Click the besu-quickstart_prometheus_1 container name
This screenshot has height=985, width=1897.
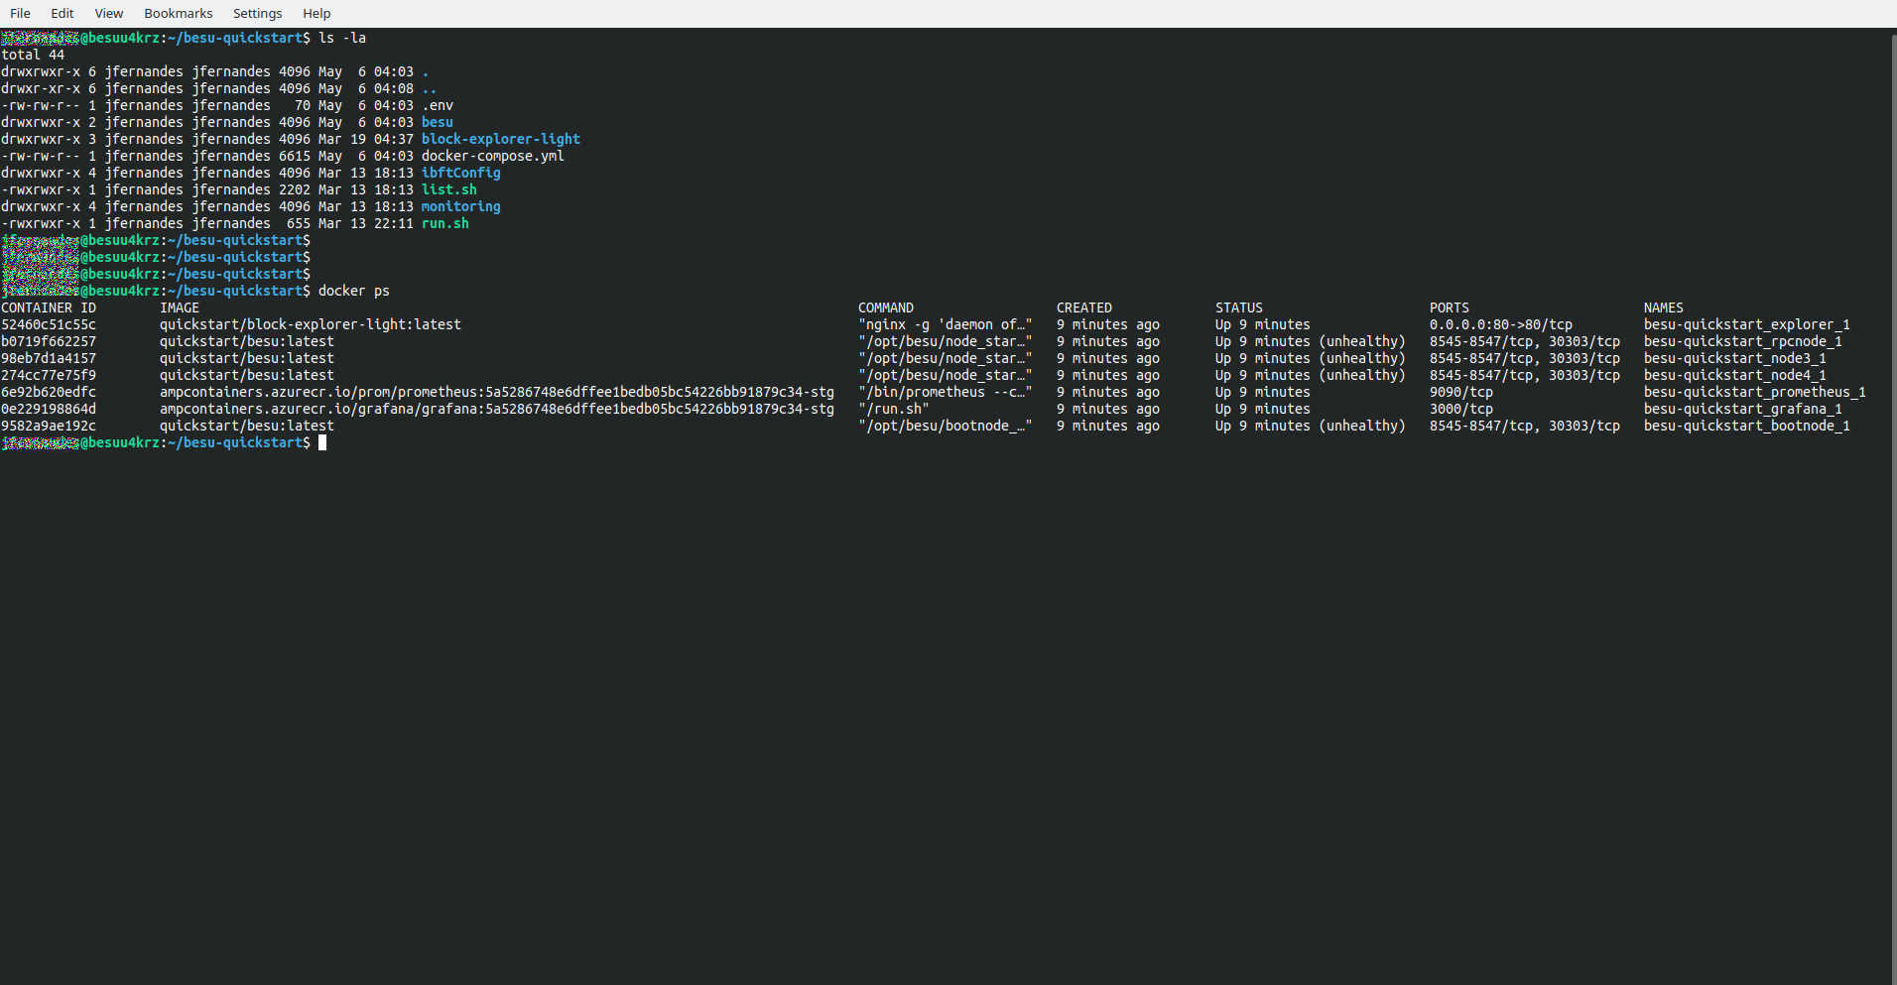(1756, 392)
